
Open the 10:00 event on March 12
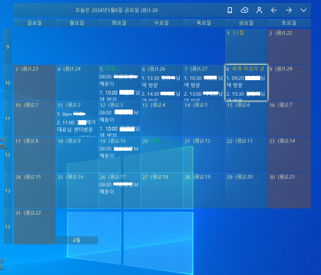(x=119, y=131)
